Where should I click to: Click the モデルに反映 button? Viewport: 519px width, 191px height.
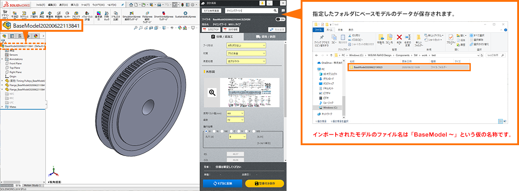coord(222,183)
